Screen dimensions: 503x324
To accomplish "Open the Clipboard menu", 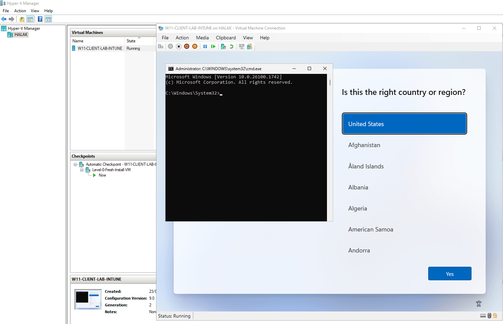I will click(x=225, y=38).
